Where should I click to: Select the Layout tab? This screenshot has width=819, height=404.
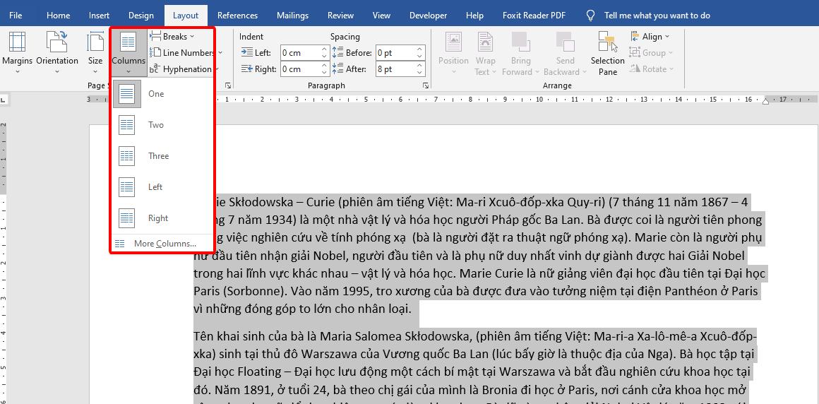click(x=186, y=16)
